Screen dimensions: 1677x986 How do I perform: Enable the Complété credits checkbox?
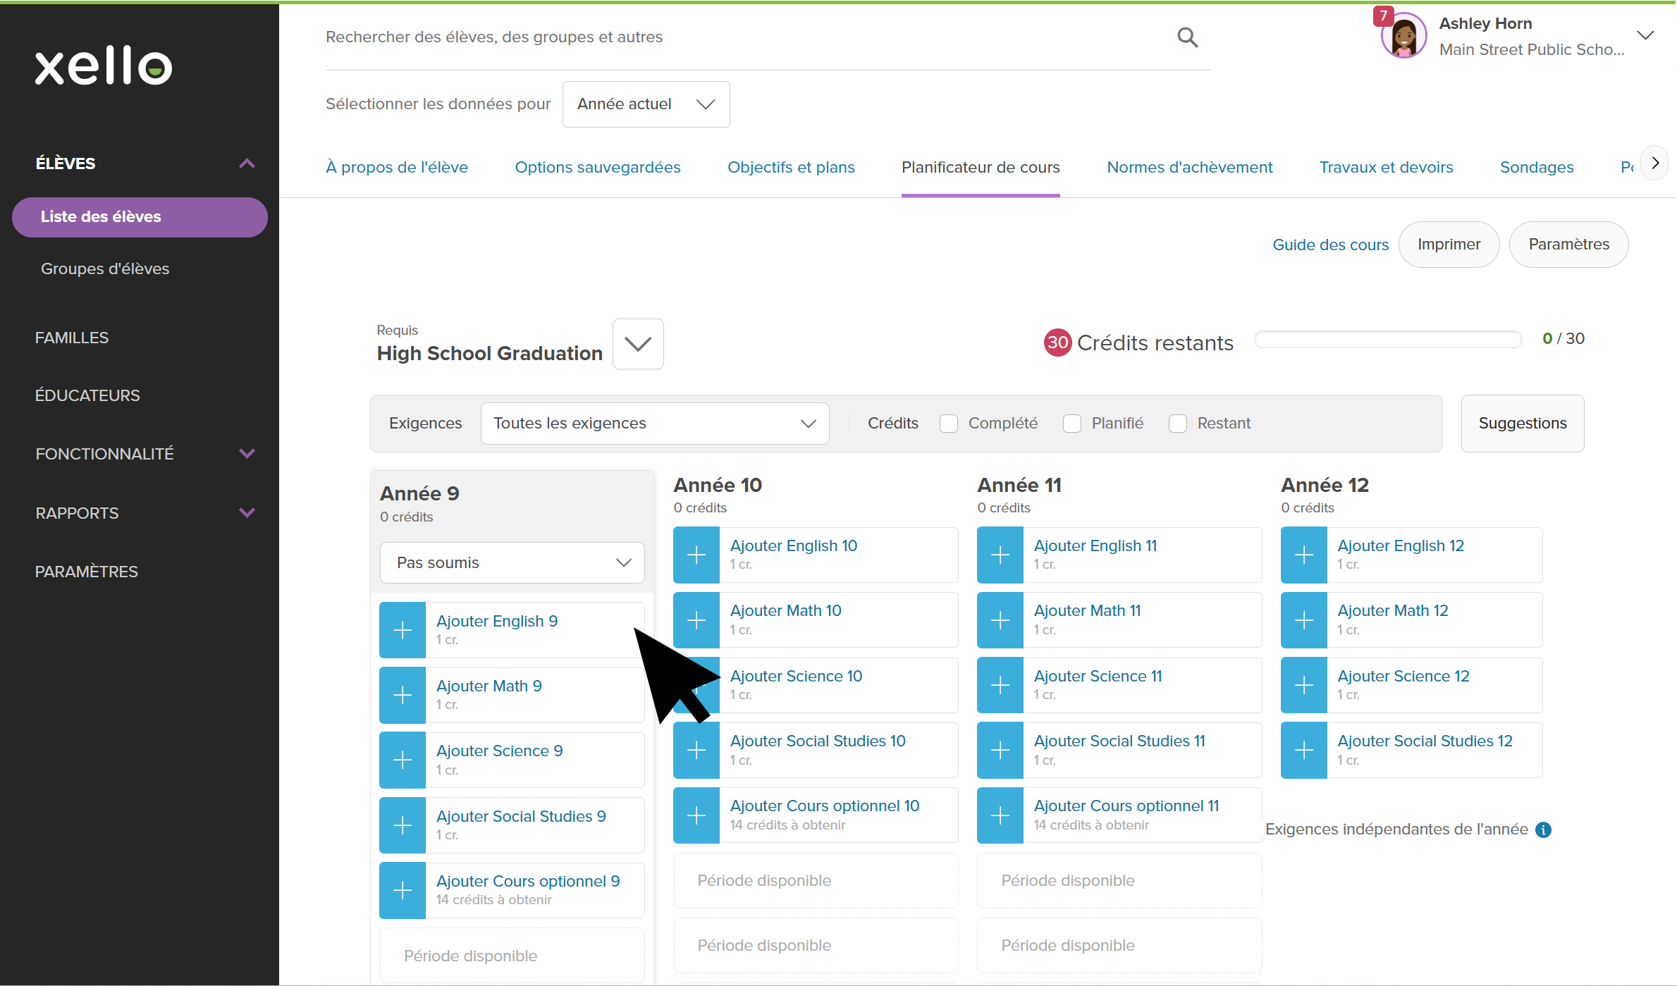point(949,424)
